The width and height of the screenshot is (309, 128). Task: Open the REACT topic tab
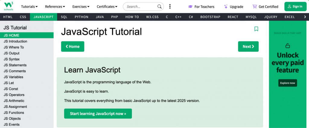[233, 17]
